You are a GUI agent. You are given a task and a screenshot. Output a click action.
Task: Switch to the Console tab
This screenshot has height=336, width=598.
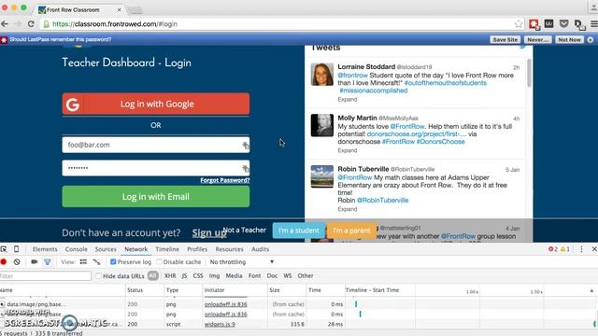pyautogui.click(x=77, y=249)
